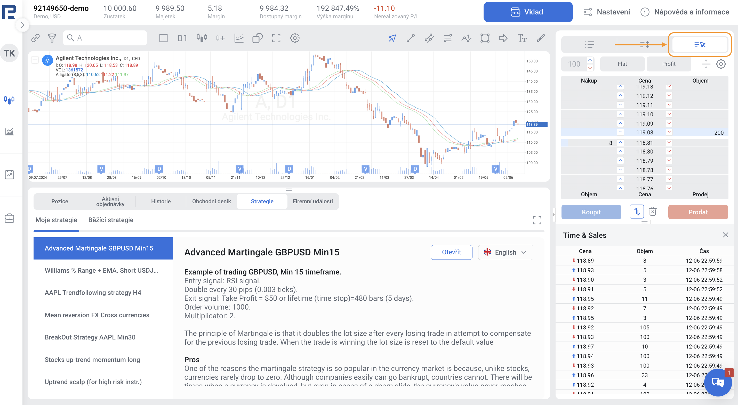Toggle the buy/sell reverse arrows button
The height and width of the screenshot is (405, 738).
637,212
